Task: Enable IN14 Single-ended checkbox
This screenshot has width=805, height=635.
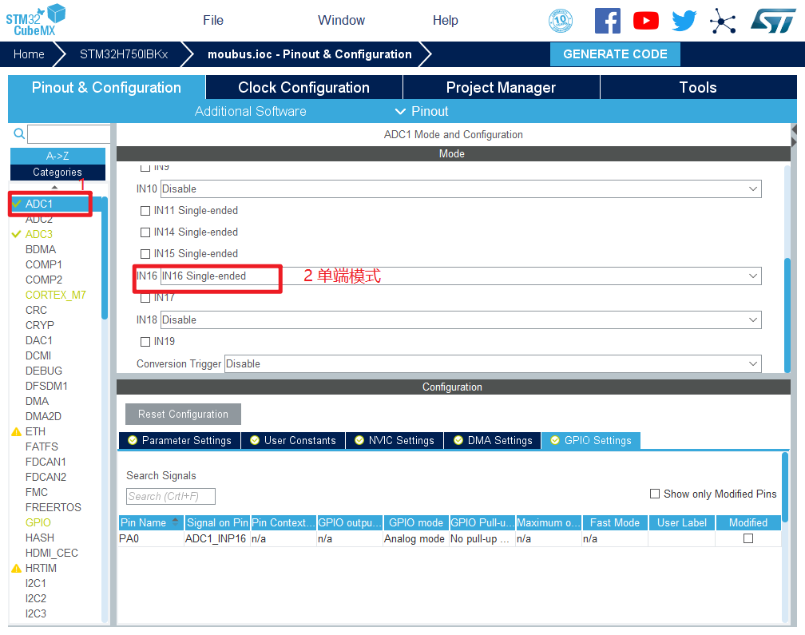Action: (x=145, y=232)
